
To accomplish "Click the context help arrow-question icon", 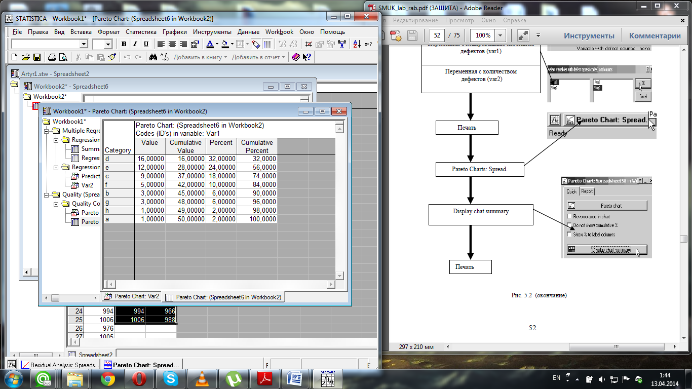I will 307,57.
